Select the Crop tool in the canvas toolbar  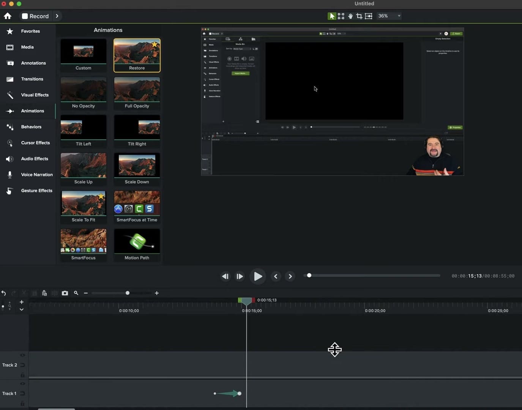click(359, 16)
